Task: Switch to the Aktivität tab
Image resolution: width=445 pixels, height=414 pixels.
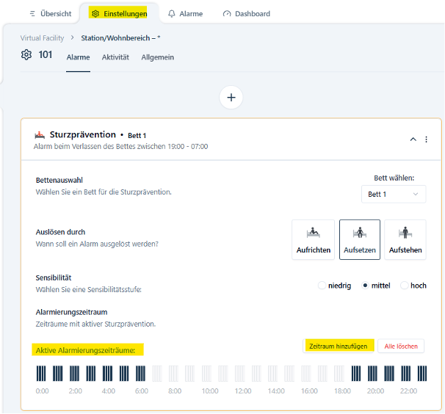Action: coord(115,57)
